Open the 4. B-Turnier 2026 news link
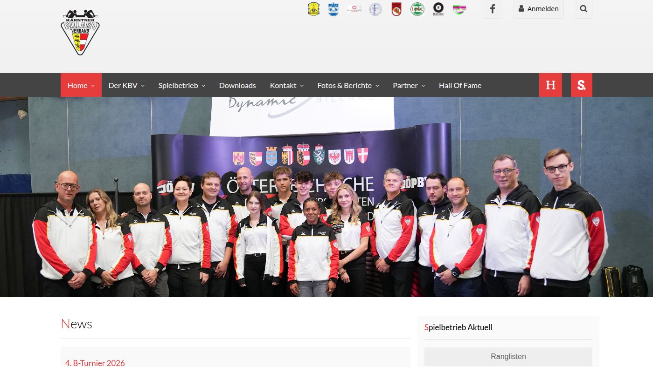Image resolution: width=653 pixels, height=367 pixels. 95,363
